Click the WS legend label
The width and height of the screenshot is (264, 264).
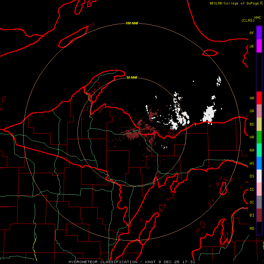click(252, 163)
